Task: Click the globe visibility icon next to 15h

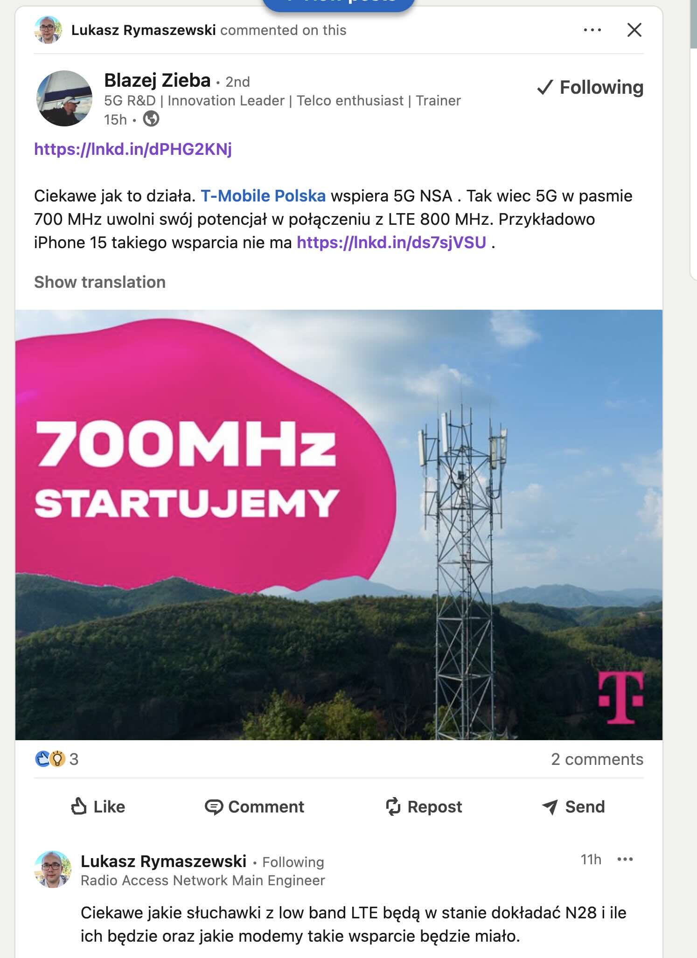Action: click(151, 119)
